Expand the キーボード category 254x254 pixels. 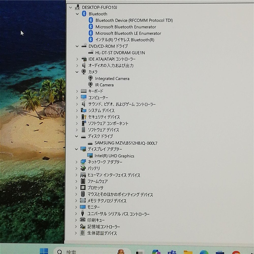tap(77, 91)
